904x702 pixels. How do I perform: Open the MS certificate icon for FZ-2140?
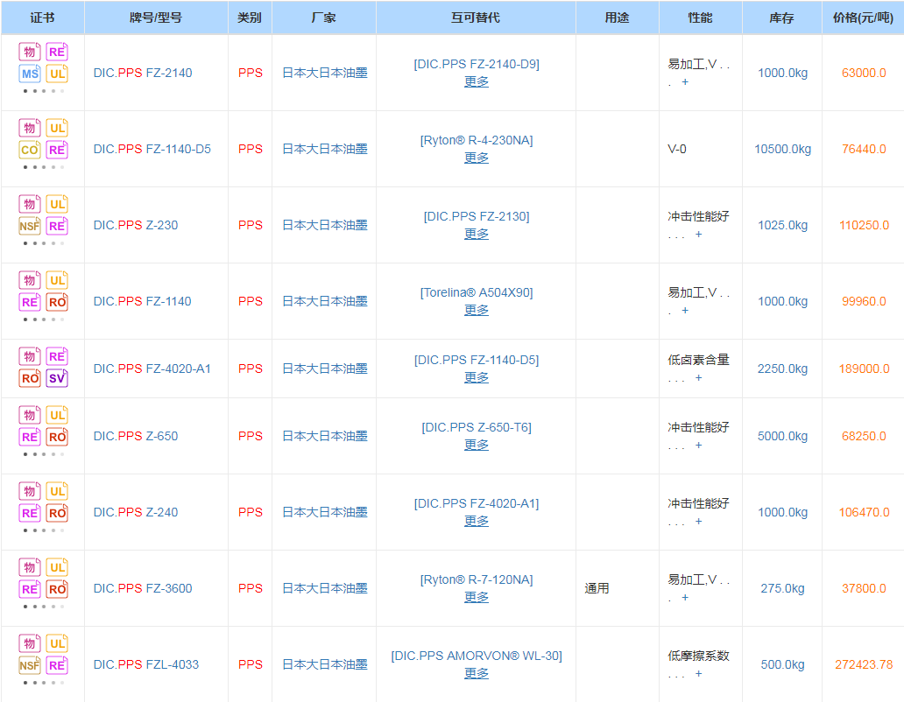coord(30,74)
